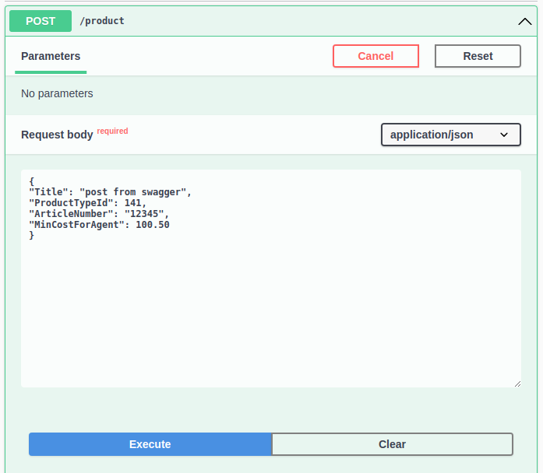Collapse the POST /product operation chevron
The image size is (543, 473).
coord(524,22)
